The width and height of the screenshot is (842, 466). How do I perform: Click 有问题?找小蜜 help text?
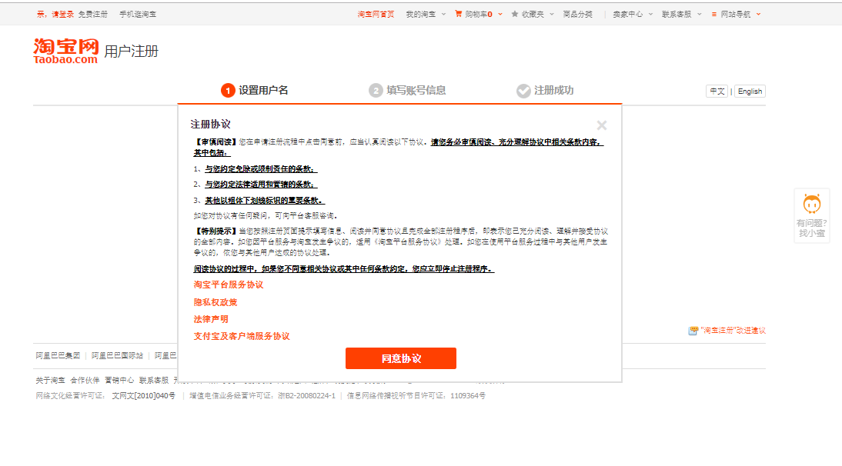811,228
